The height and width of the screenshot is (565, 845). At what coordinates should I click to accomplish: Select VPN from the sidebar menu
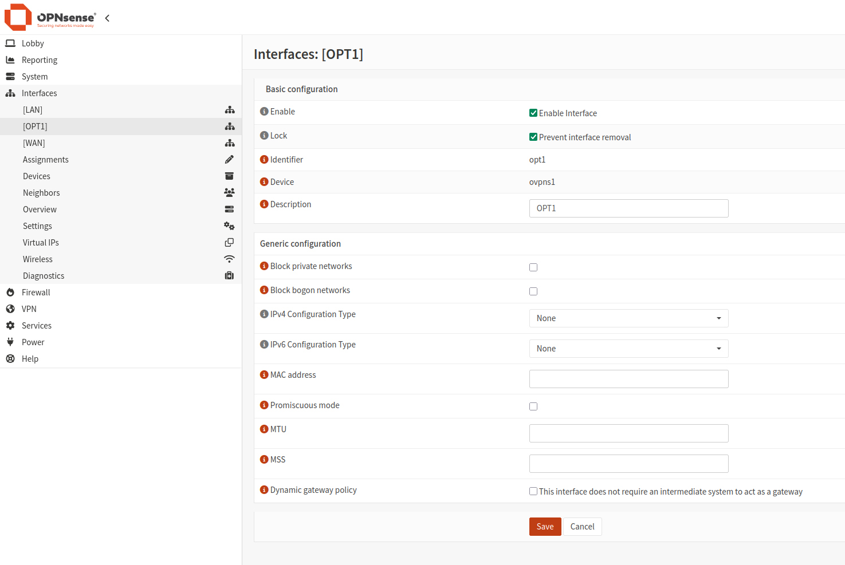(x=28, y=309)
